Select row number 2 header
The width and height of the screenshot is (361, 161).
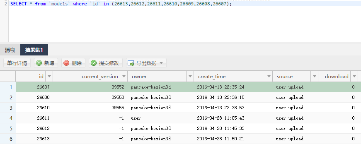8,97
